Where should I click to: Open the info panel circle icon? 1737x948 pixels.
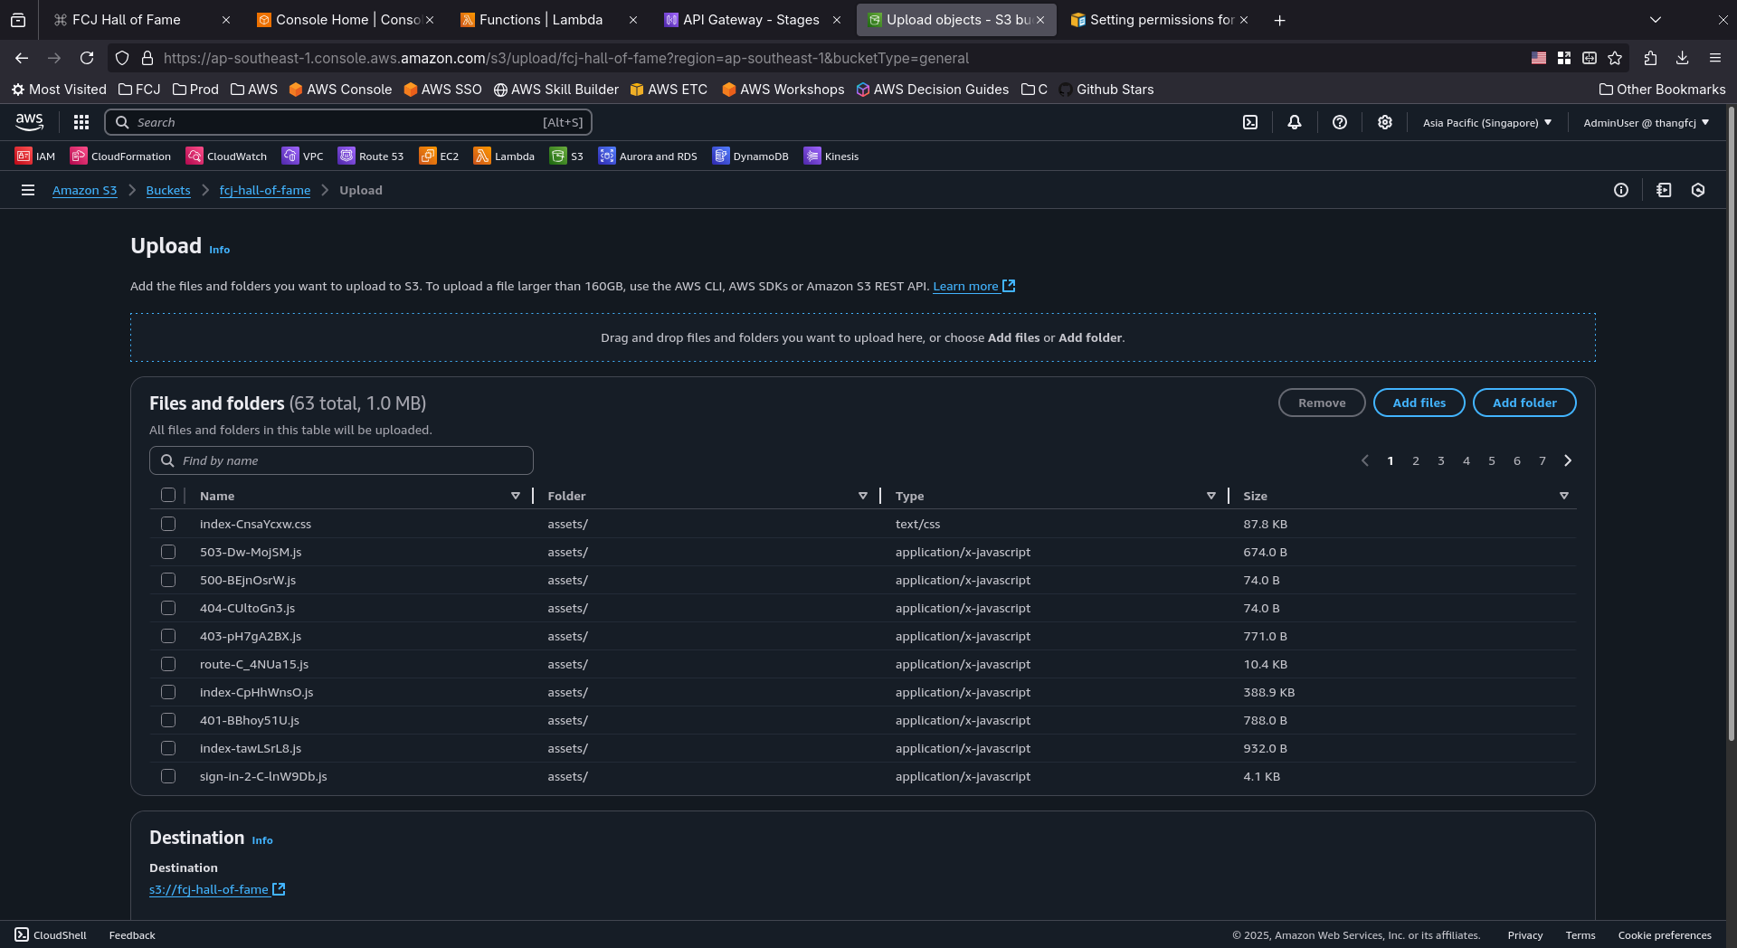click(x=1621, y=190)
